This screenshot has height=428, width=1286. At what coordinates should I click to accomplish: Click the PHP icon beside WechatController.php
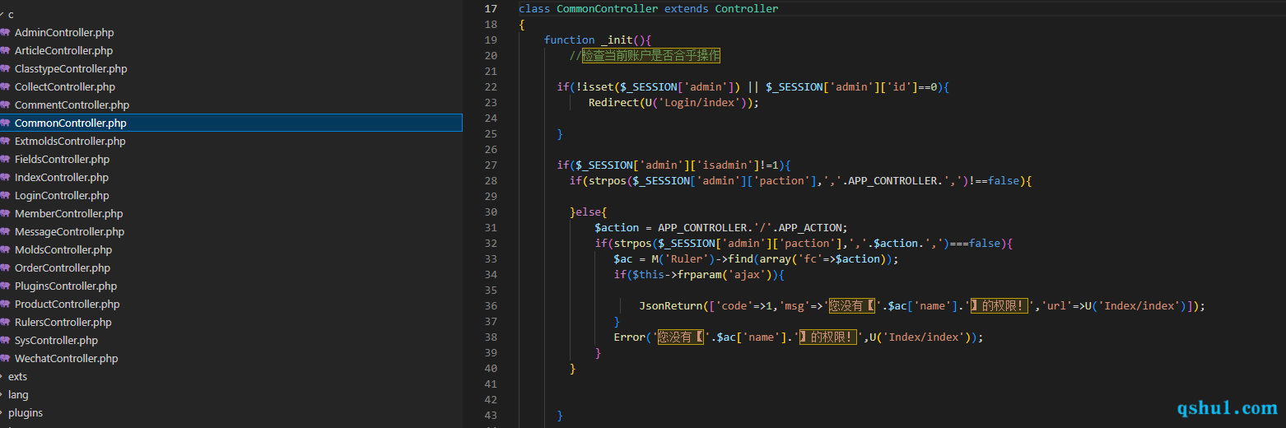click(5, 359)
